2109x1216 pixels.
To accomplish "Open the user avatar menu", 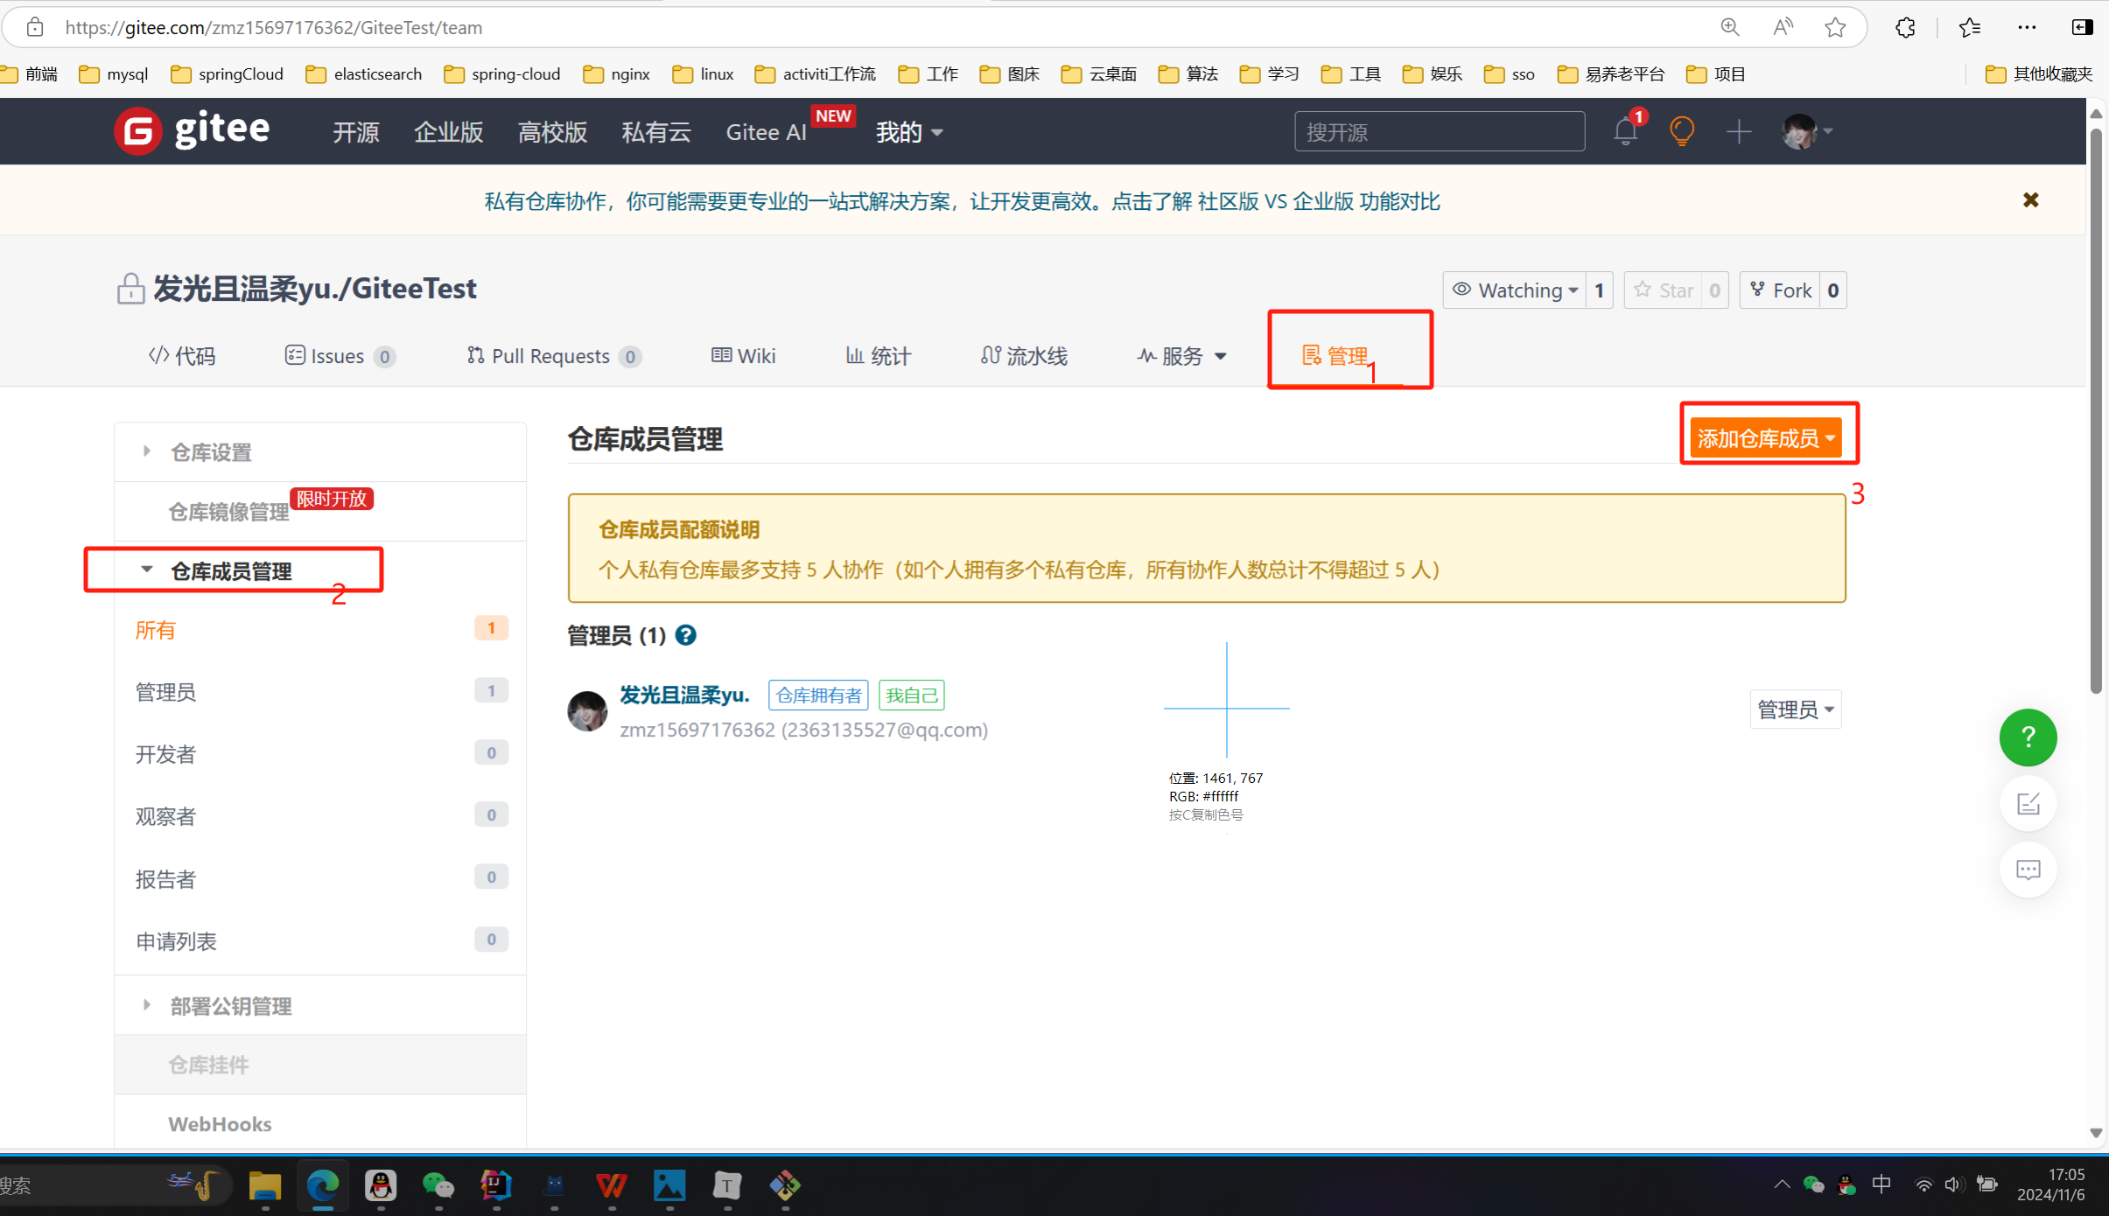I will [x=1807, y=132].
